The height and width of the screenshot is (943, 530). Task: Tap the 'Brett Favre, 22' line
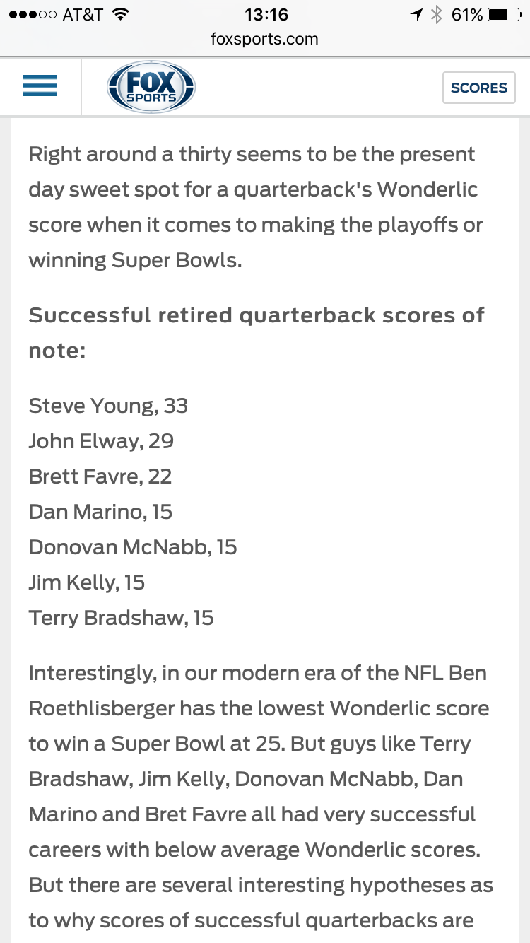(x=100, y=476)
